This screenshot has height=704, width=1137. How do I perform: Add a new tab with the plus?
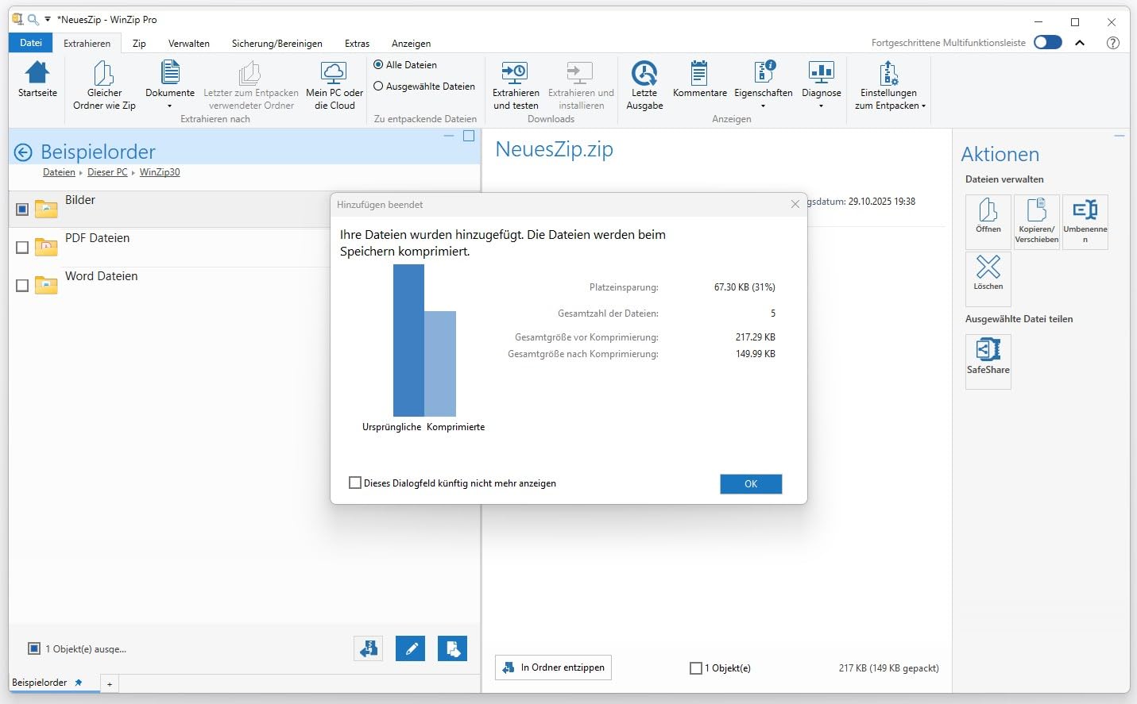coord(110,683)
